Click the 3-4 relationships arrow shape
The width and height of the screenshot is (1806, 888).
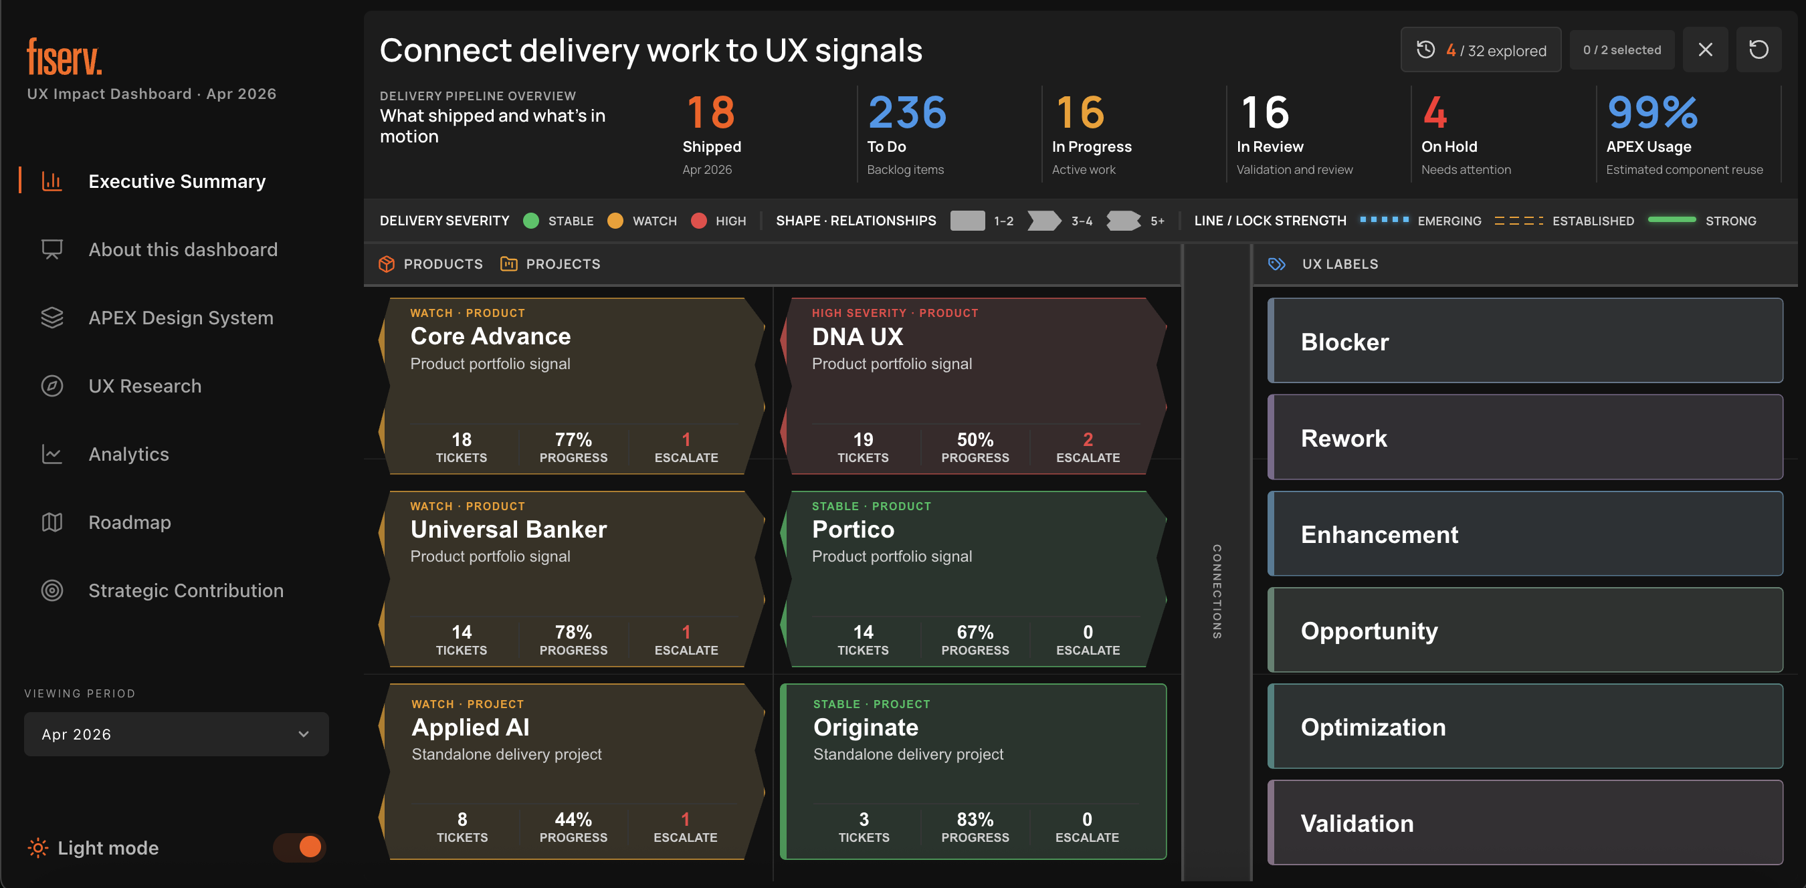click(x=1045, y=221)
